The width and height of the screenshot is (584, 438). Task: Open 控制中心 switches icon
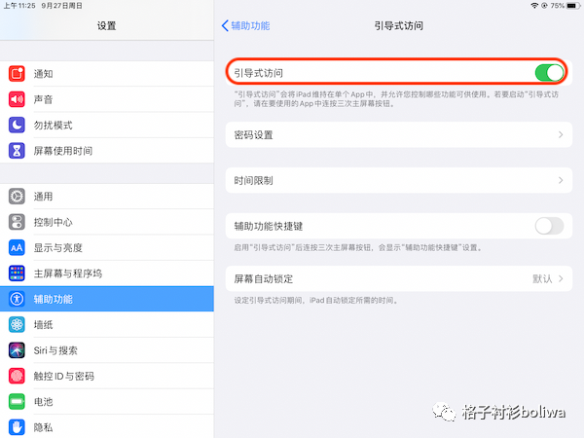point(17,222)
